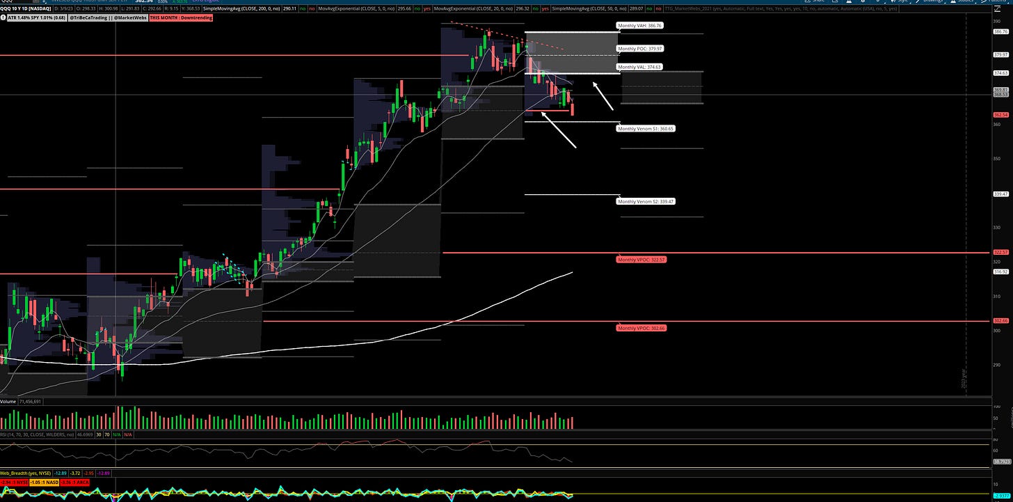The height and width of the screenshot is (502, 1013).
Task: Select the QQQ 10 Y 1D [NASDAQ] chart title
Action: (x=26, y=8)
